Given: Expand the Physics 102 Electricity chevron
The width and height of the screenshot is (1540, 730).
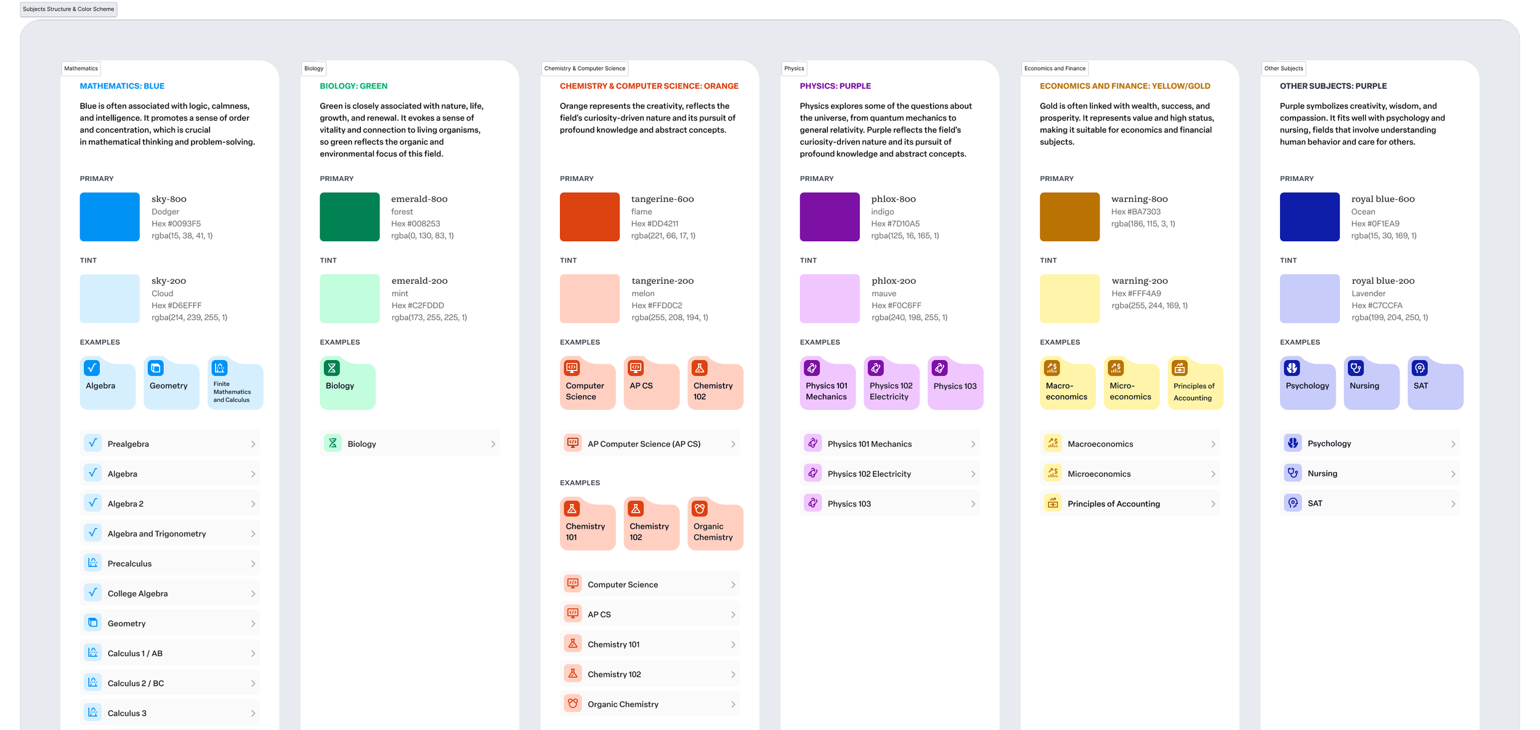Looking at the screenshot, I should pyautogui.click(x=973, y=474).
